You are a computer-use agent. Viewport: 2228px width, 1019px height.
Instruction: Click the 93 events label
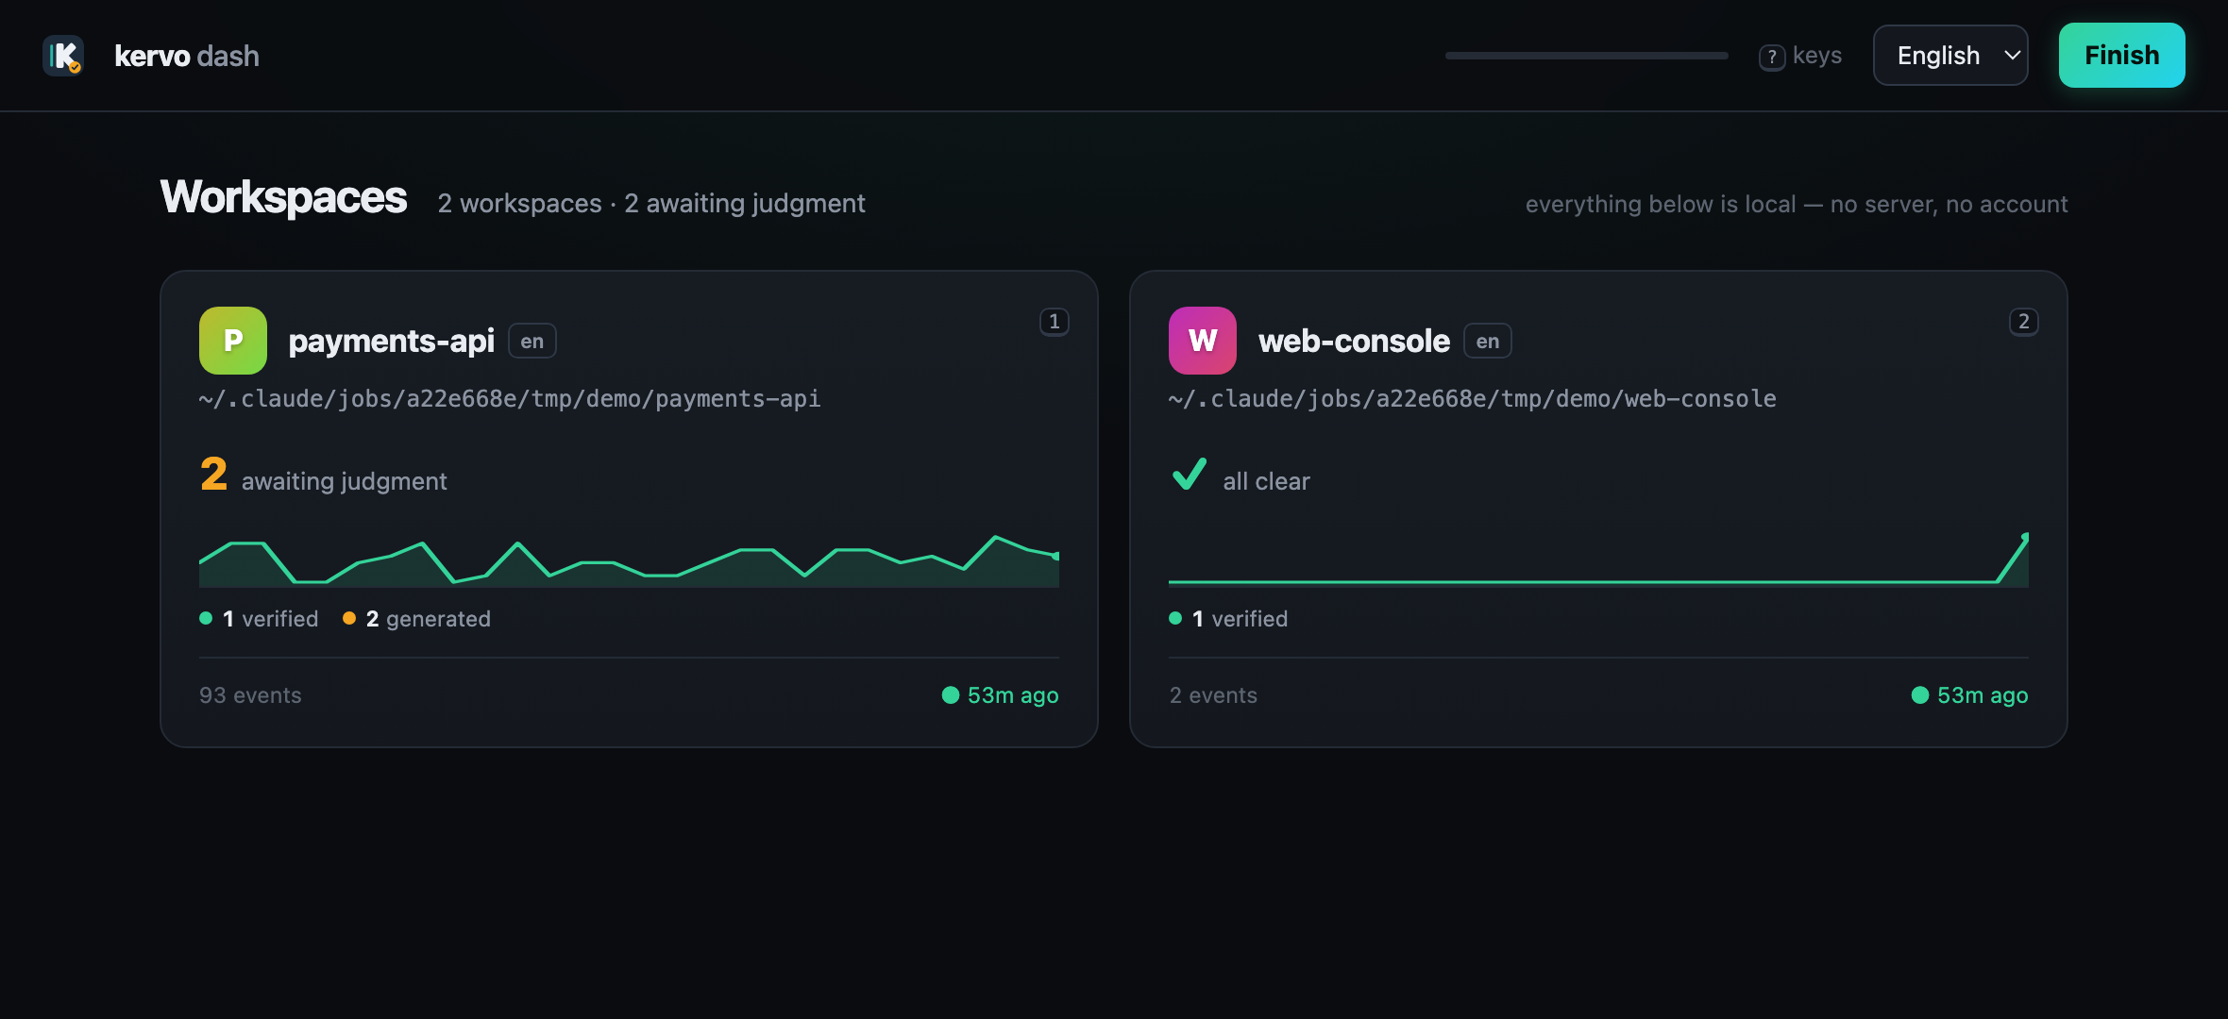(x=250, y=695)
